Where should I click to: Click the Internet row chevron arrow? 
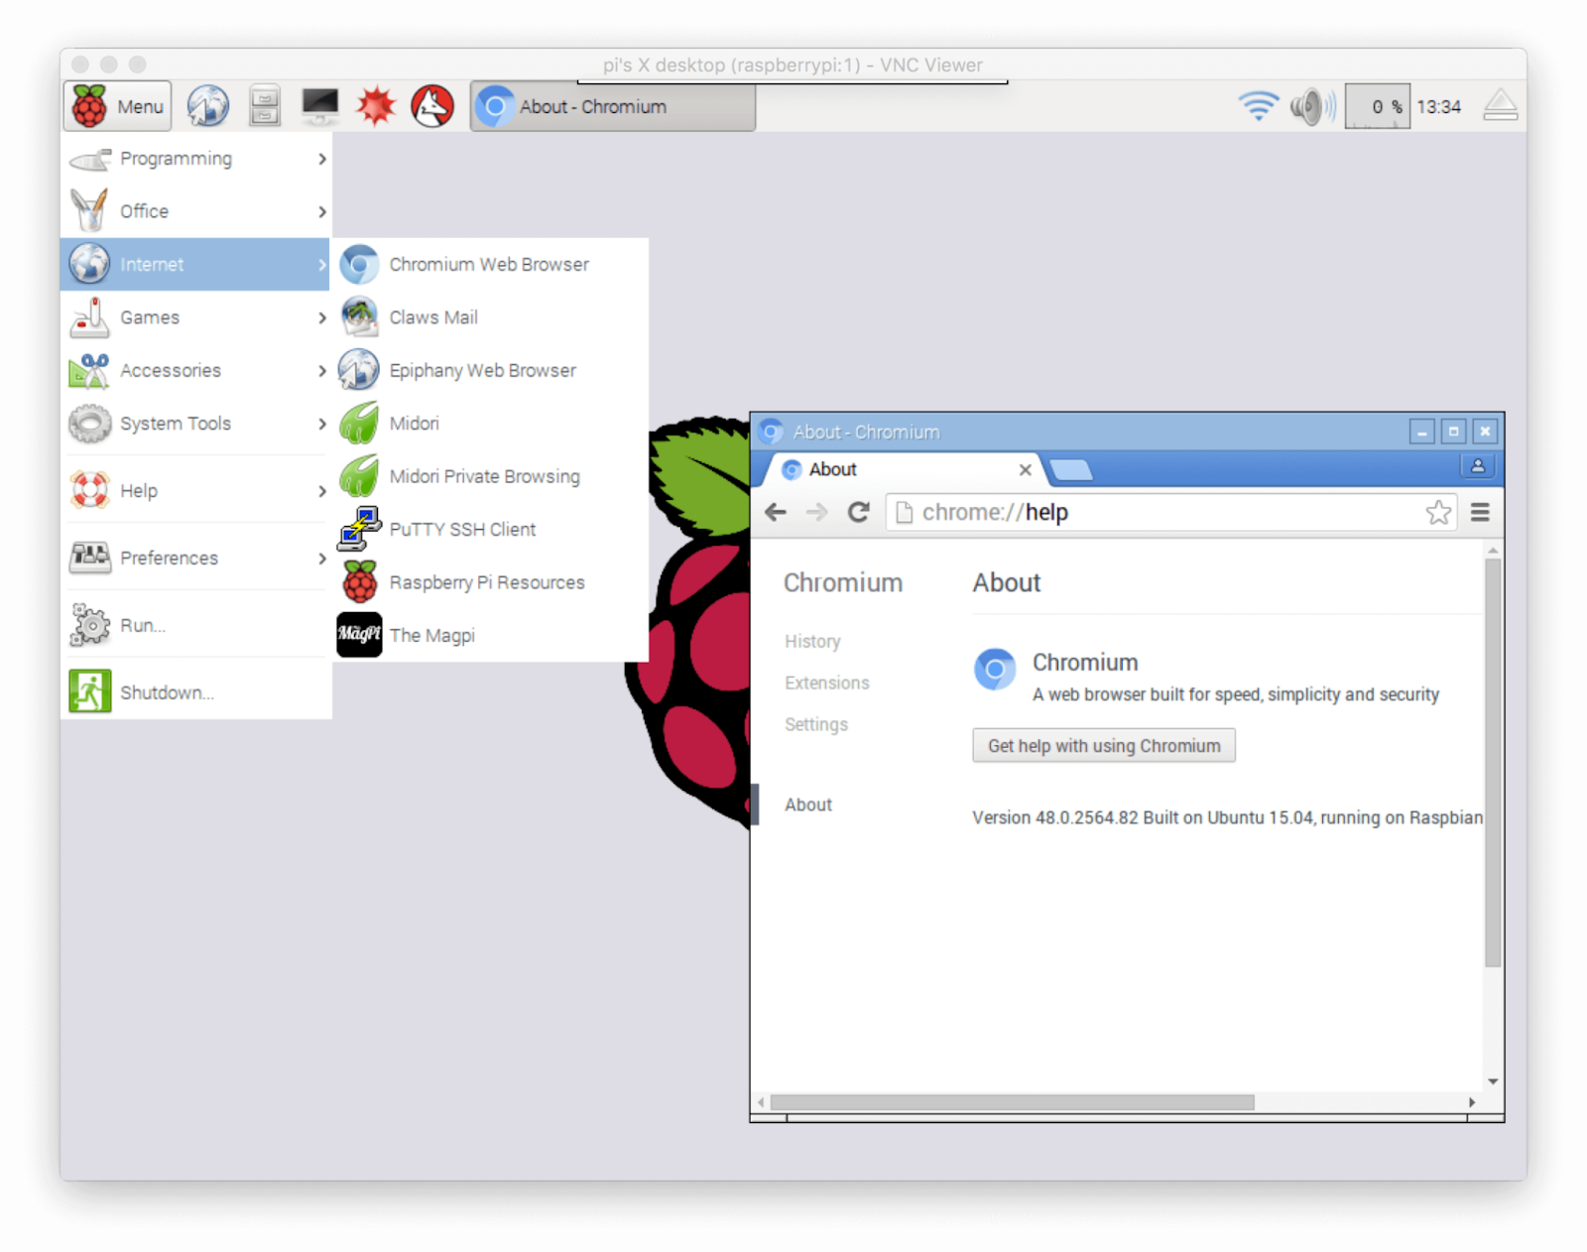click(321, 264)
